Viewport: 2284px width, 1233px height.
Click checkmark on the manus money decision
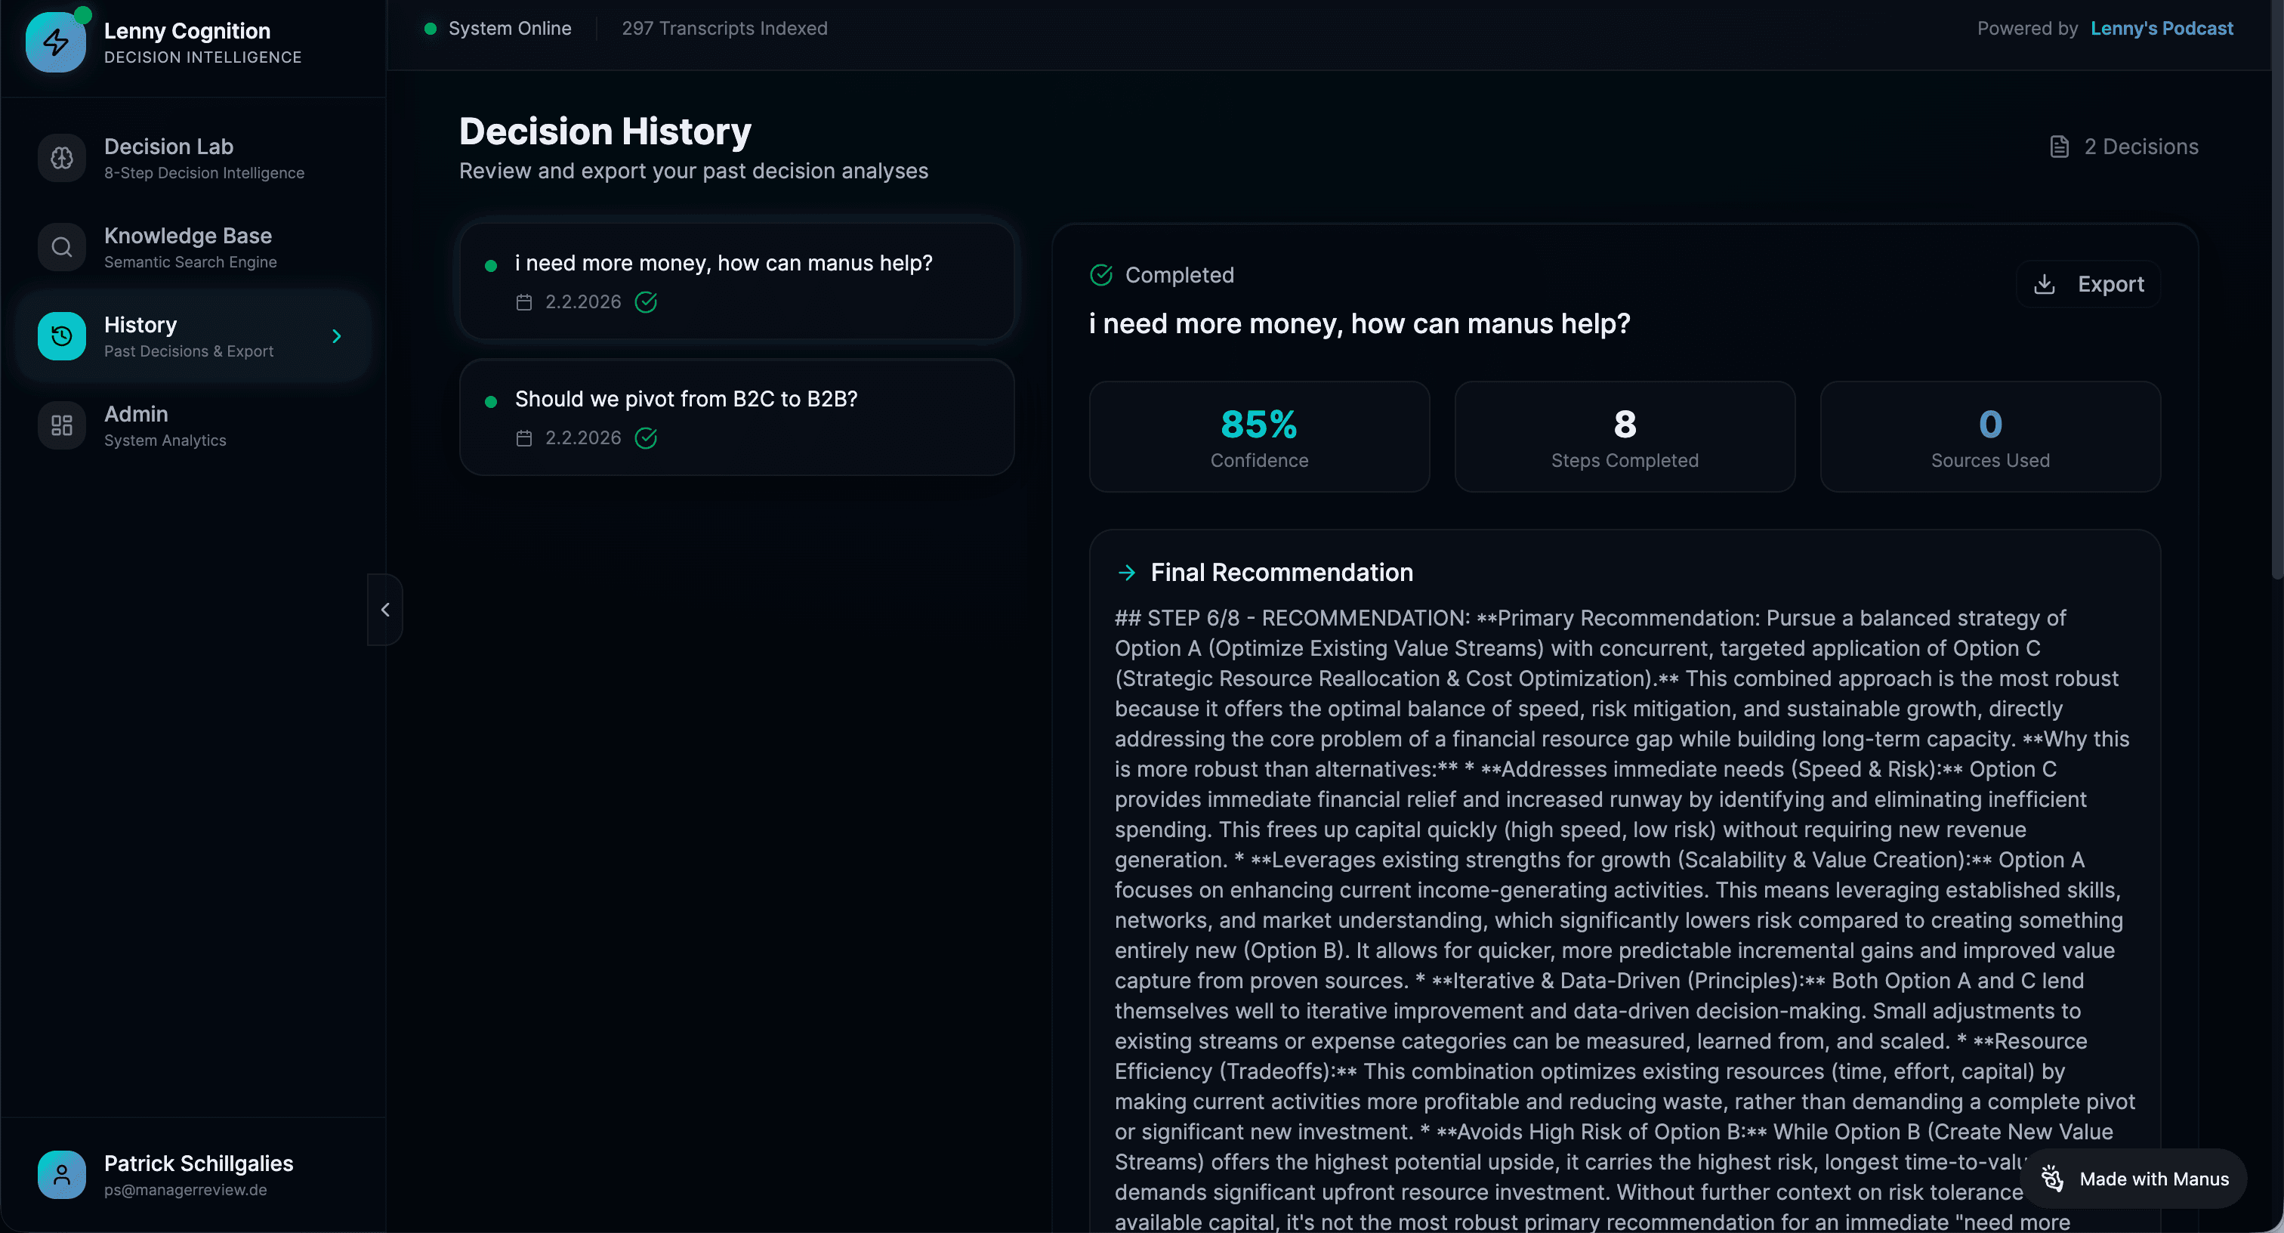tap(646, 302)
